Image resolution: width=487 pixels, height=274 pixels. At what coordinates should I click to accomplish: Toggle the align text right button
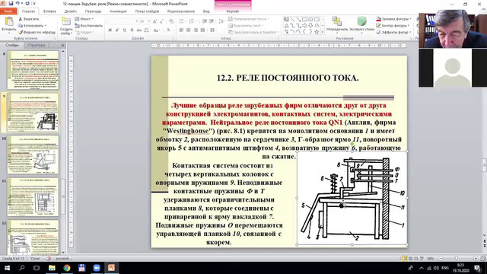196,30
